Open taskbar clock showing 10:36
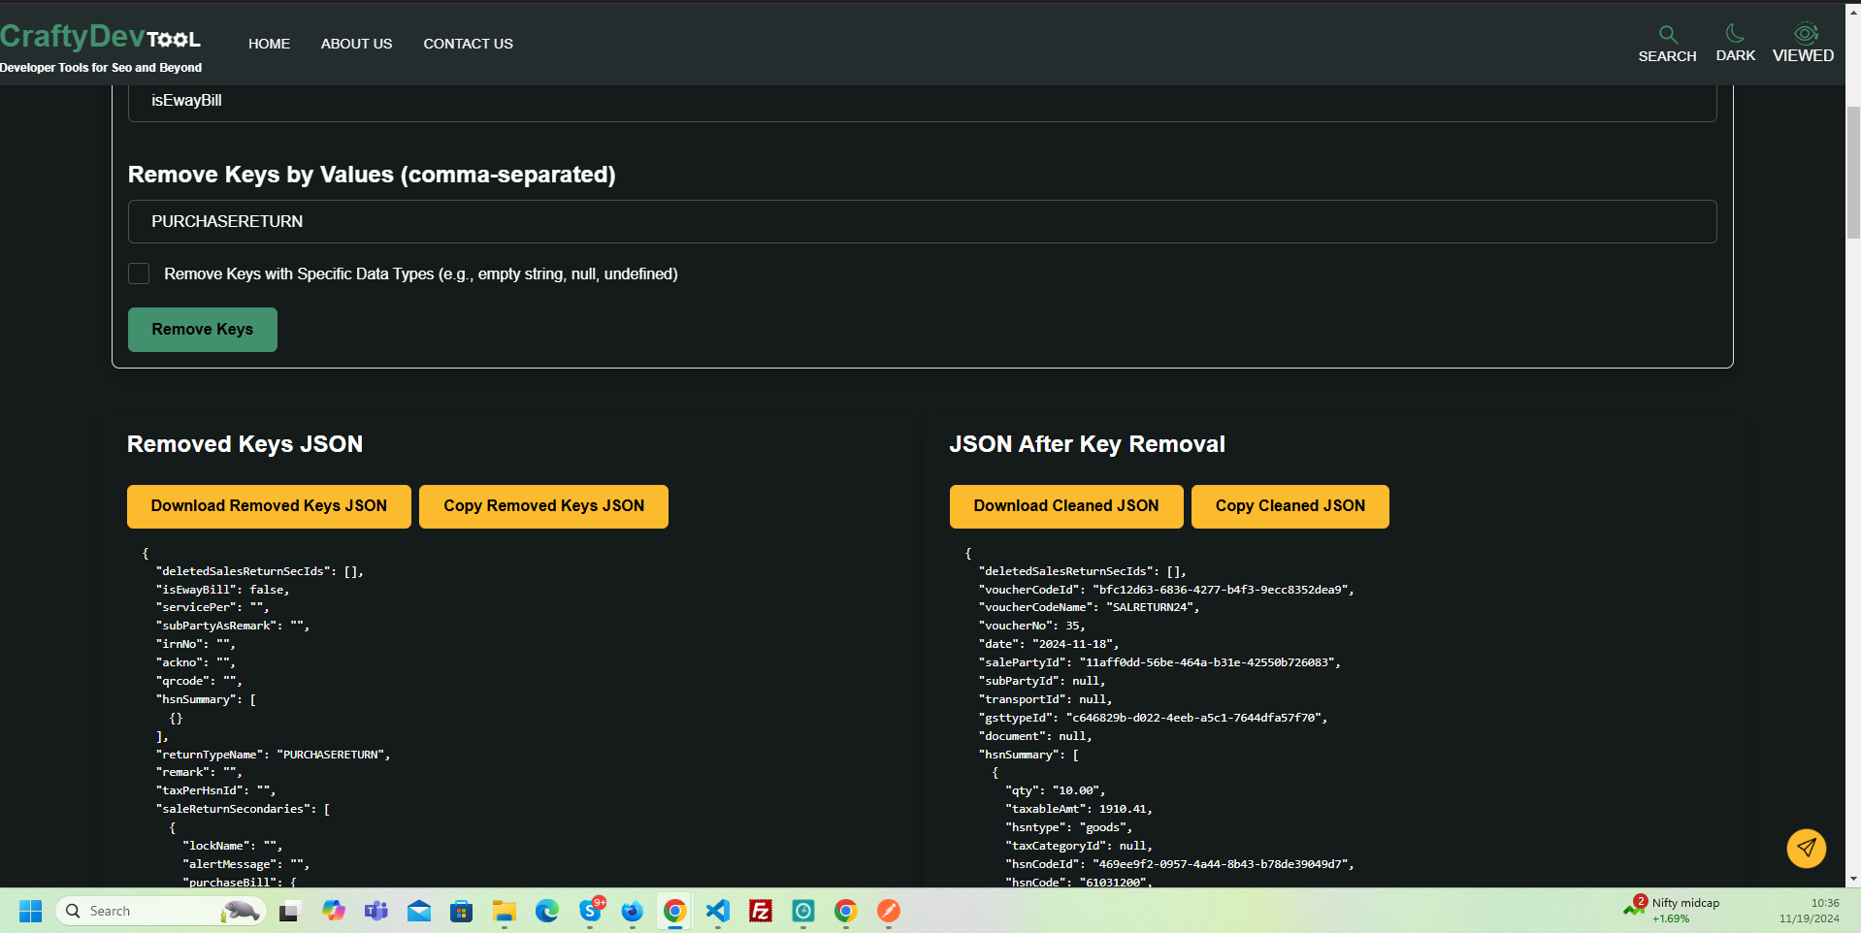The width and height of the screenshot is (1861, 933). pos(1809,910)
